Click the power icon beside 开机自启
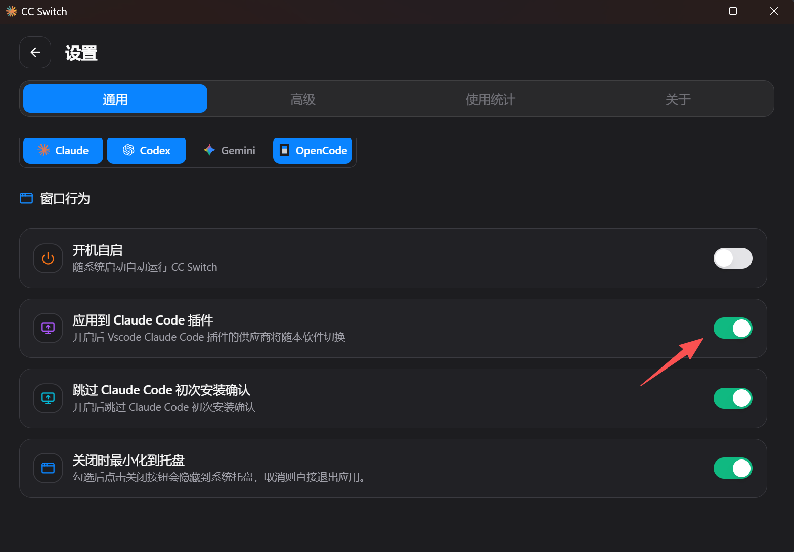The width and height of the screenshot is (794, 552). pos(48,258)
